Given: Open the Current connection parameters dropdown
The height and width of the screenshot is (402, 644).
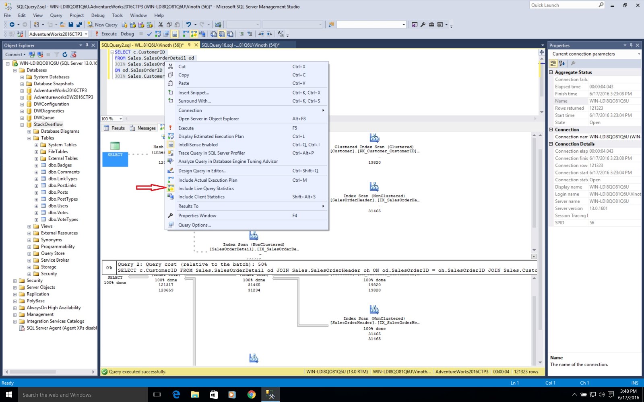Looking at the screenshot, I should [x=639, y=54].
